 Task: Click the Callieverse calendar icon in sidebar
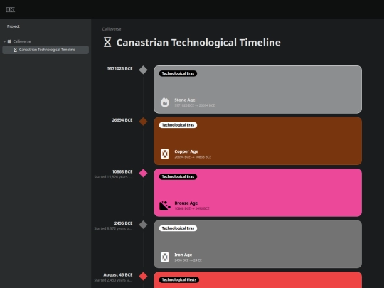click(x=9, y=41)
